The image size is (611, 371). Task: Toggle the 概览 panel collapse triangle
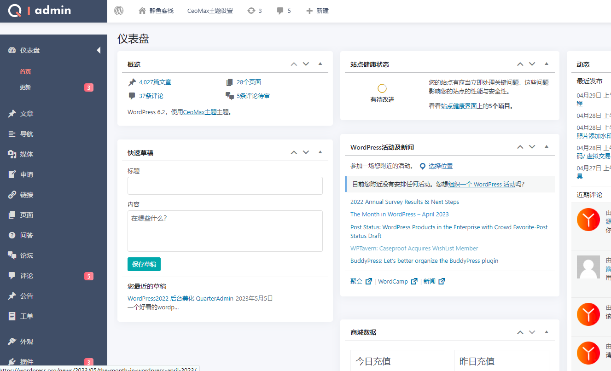point(320,64)
